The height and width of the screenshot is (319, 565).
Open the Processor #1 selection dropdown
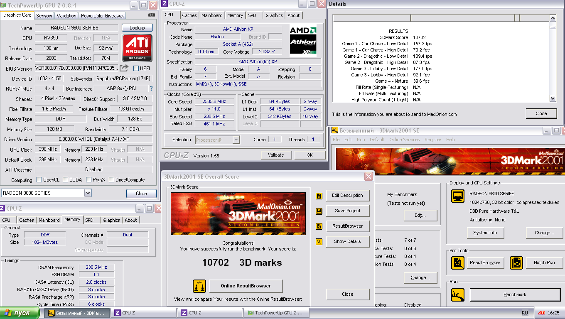pos(236,140)
